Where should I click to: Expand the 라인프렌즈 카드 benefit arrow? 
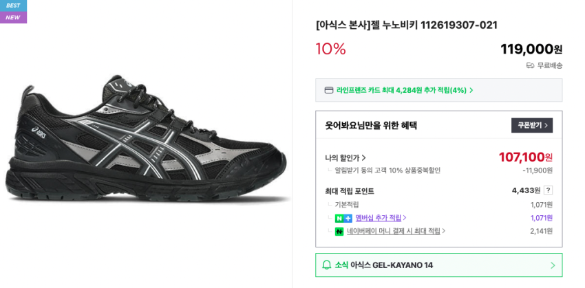pyautogui.click(x=471, y=90)
